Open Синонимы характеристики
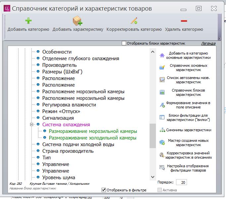226x199 pixels. (x=189, y=130)
